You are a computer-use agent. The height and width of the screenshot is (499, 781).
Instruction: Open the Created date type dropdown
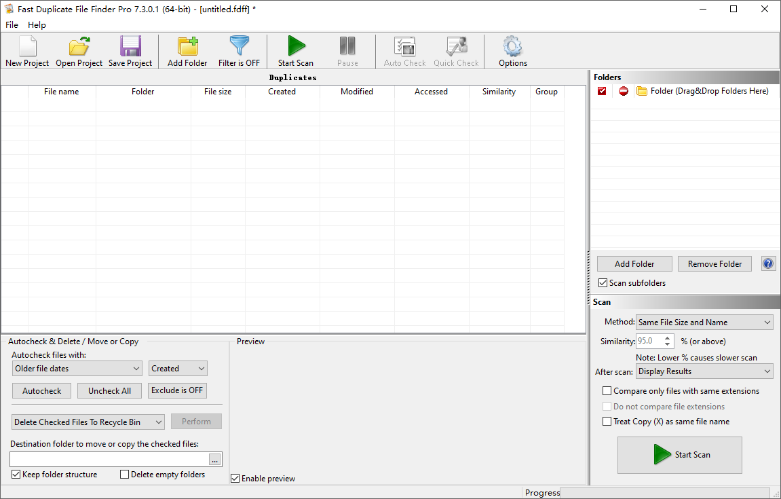pyautogui.click(x=178, y=369)
